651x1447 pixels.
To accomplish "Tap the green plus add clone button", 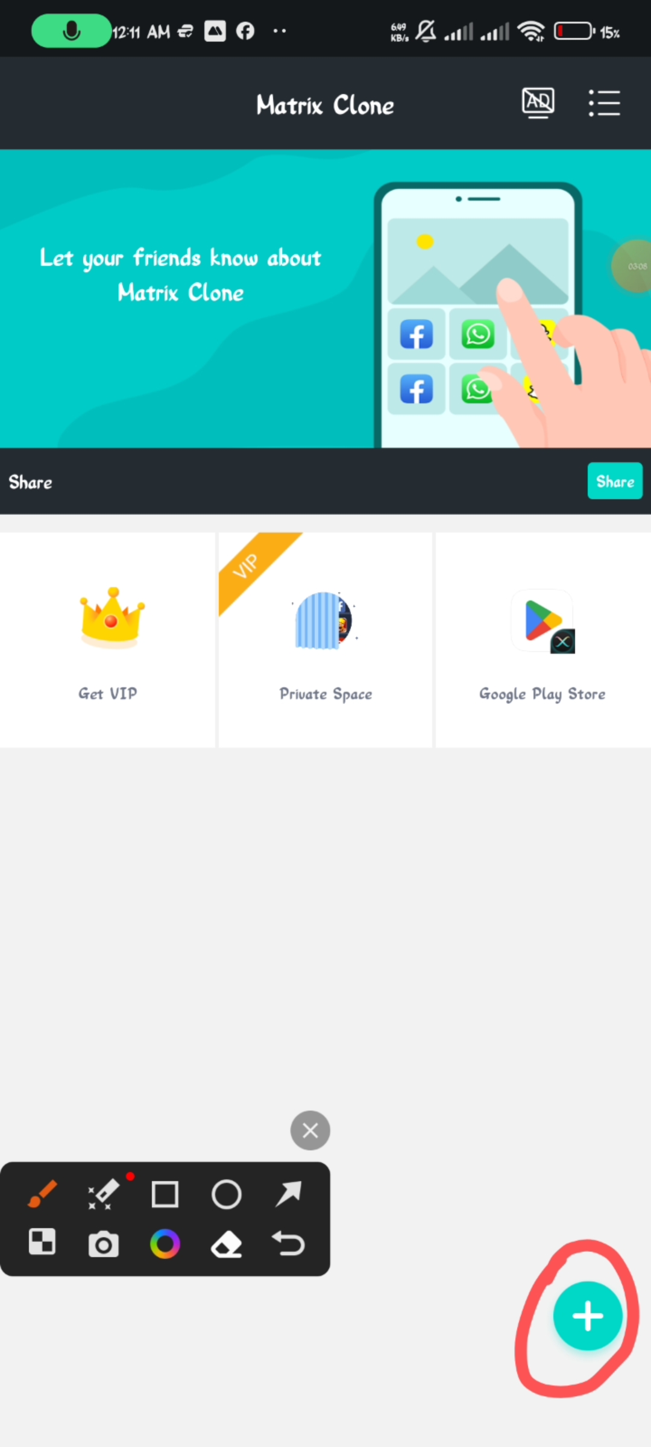I will (588, 1316).
